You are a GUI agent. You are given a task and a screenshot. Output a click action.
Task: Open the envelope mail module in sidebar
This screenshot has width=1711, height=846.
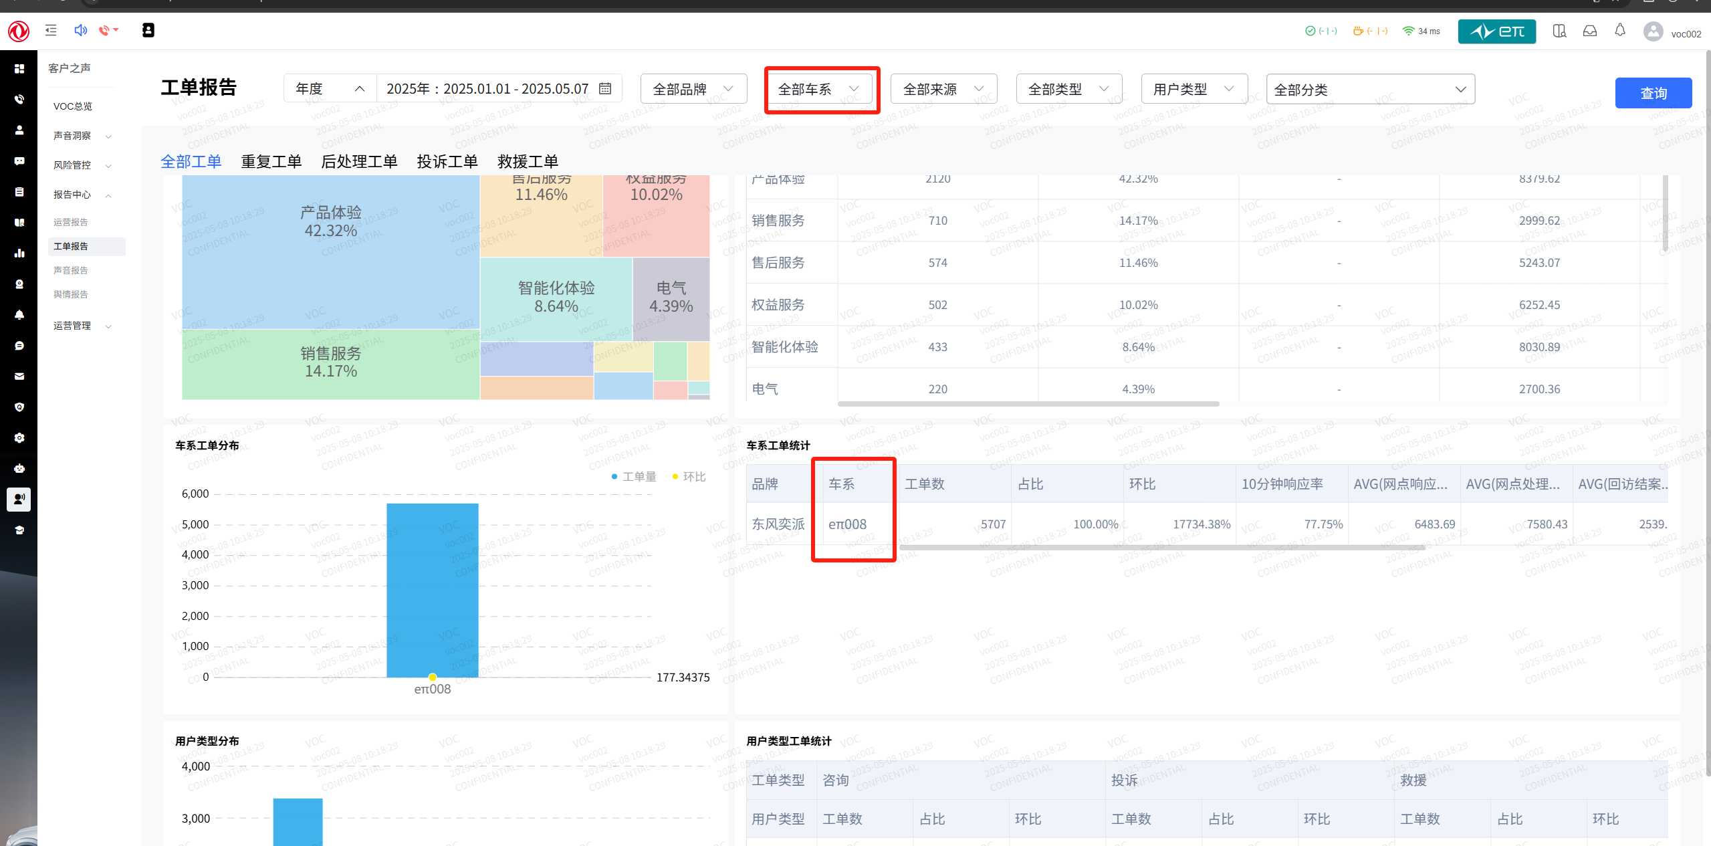(19, 377)
